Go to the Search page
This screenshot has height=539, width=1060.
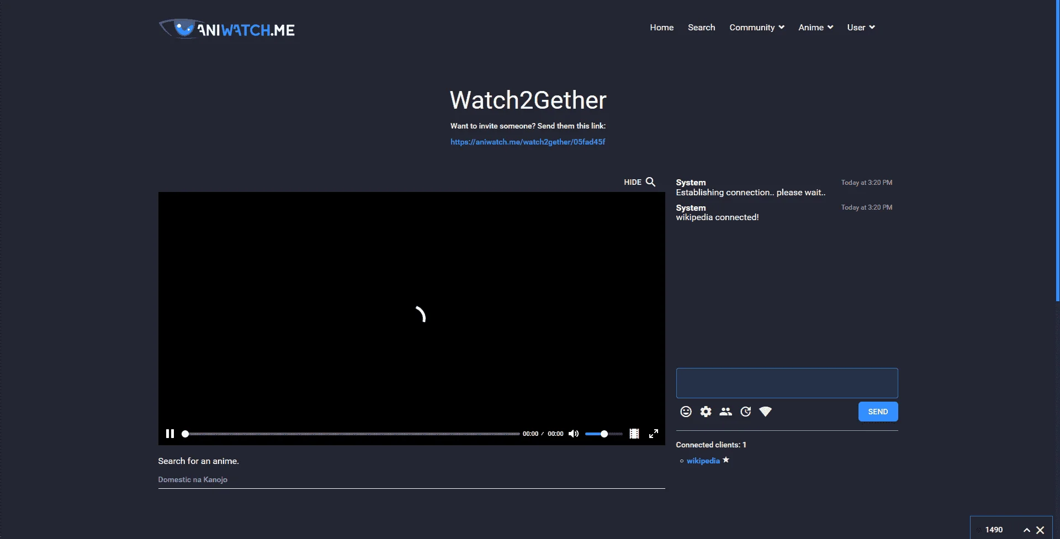[x=701, y=28]
